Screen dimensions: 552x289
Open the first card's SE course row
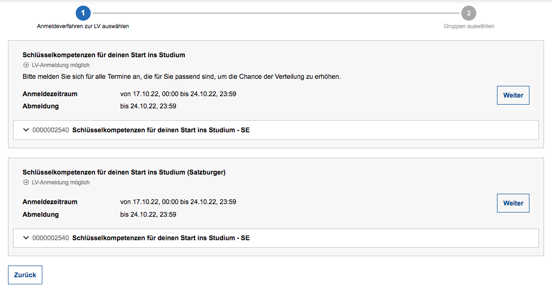161,130
